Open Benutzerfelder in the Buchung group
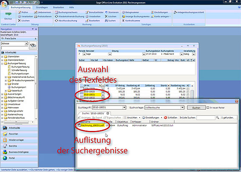 pyautogui.click(x=95, y=12)
